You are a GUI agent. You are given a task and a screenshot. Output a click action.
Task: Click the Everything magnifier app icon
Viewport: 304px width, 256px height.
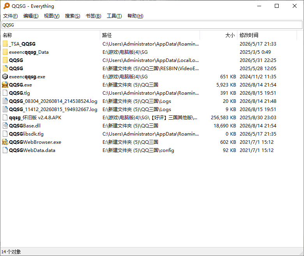(x=6, y=6)
